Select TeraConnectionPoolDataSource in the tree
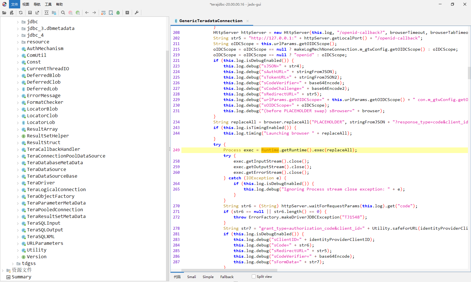 pos(66,156)
